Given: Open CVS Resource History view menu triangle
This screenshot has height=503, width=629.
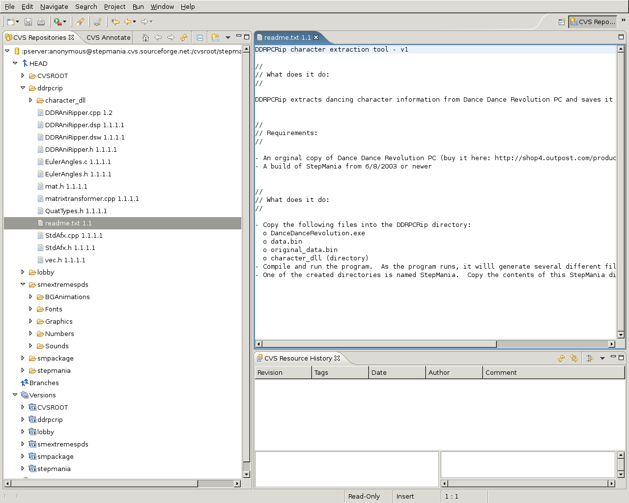Looking at the screenshot, I should click(602, 358).
